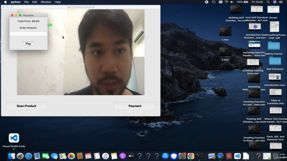Open Terminal from the Dock

coord(199,156)
